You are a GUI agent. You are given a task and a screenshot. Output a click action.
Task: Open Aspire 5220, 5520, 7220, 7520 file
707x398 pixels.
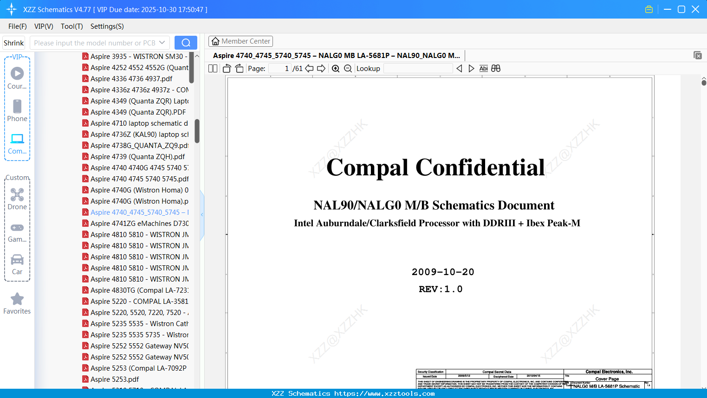click(135, 313)
